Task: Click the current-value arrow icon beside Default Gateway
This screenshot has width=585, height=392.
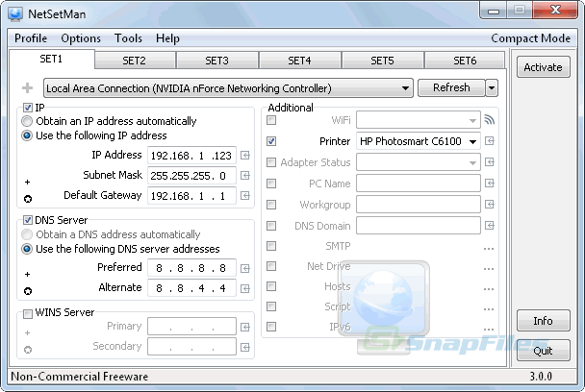Action: (245, 196)
